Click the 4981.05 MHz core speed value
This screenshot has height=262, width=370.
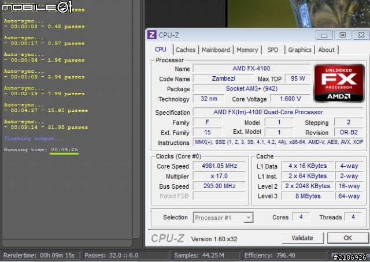pos(219,166)
